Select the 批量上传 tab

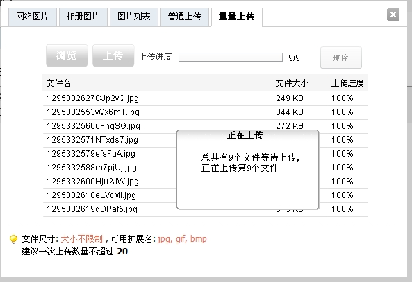click(237, 17)
